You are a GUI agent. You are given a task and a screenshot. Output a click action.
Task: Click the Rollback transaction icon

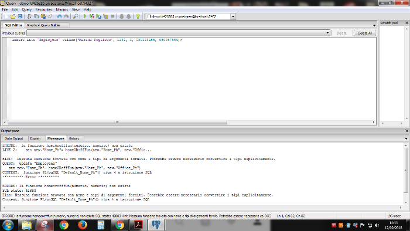pyautogui.click(x=129, y=16)
